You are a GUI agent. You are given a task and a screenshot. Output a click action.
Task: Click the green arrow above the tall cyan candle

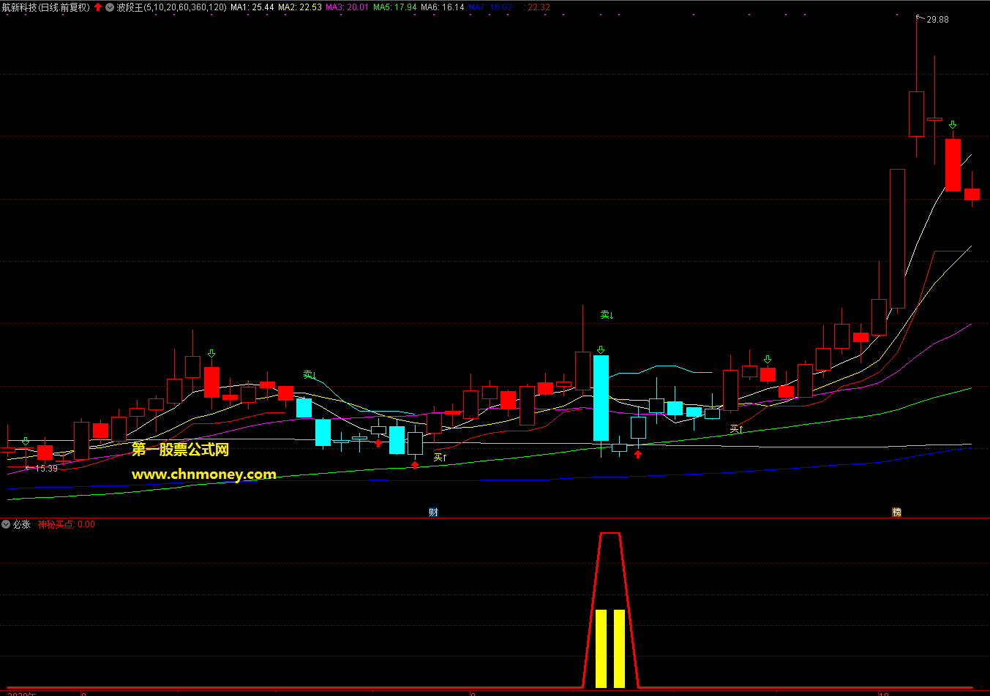pyautogui.click(x=601, y=349)
